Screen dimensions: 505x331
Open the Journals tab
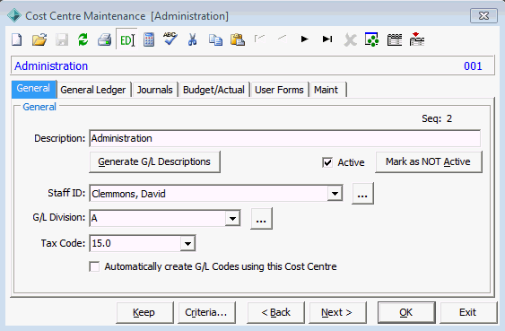click(154, 90)
